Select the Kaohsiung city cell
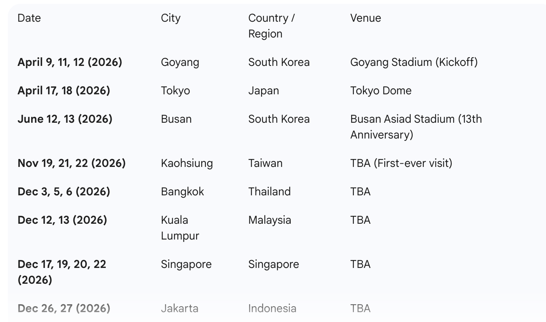 187,163
